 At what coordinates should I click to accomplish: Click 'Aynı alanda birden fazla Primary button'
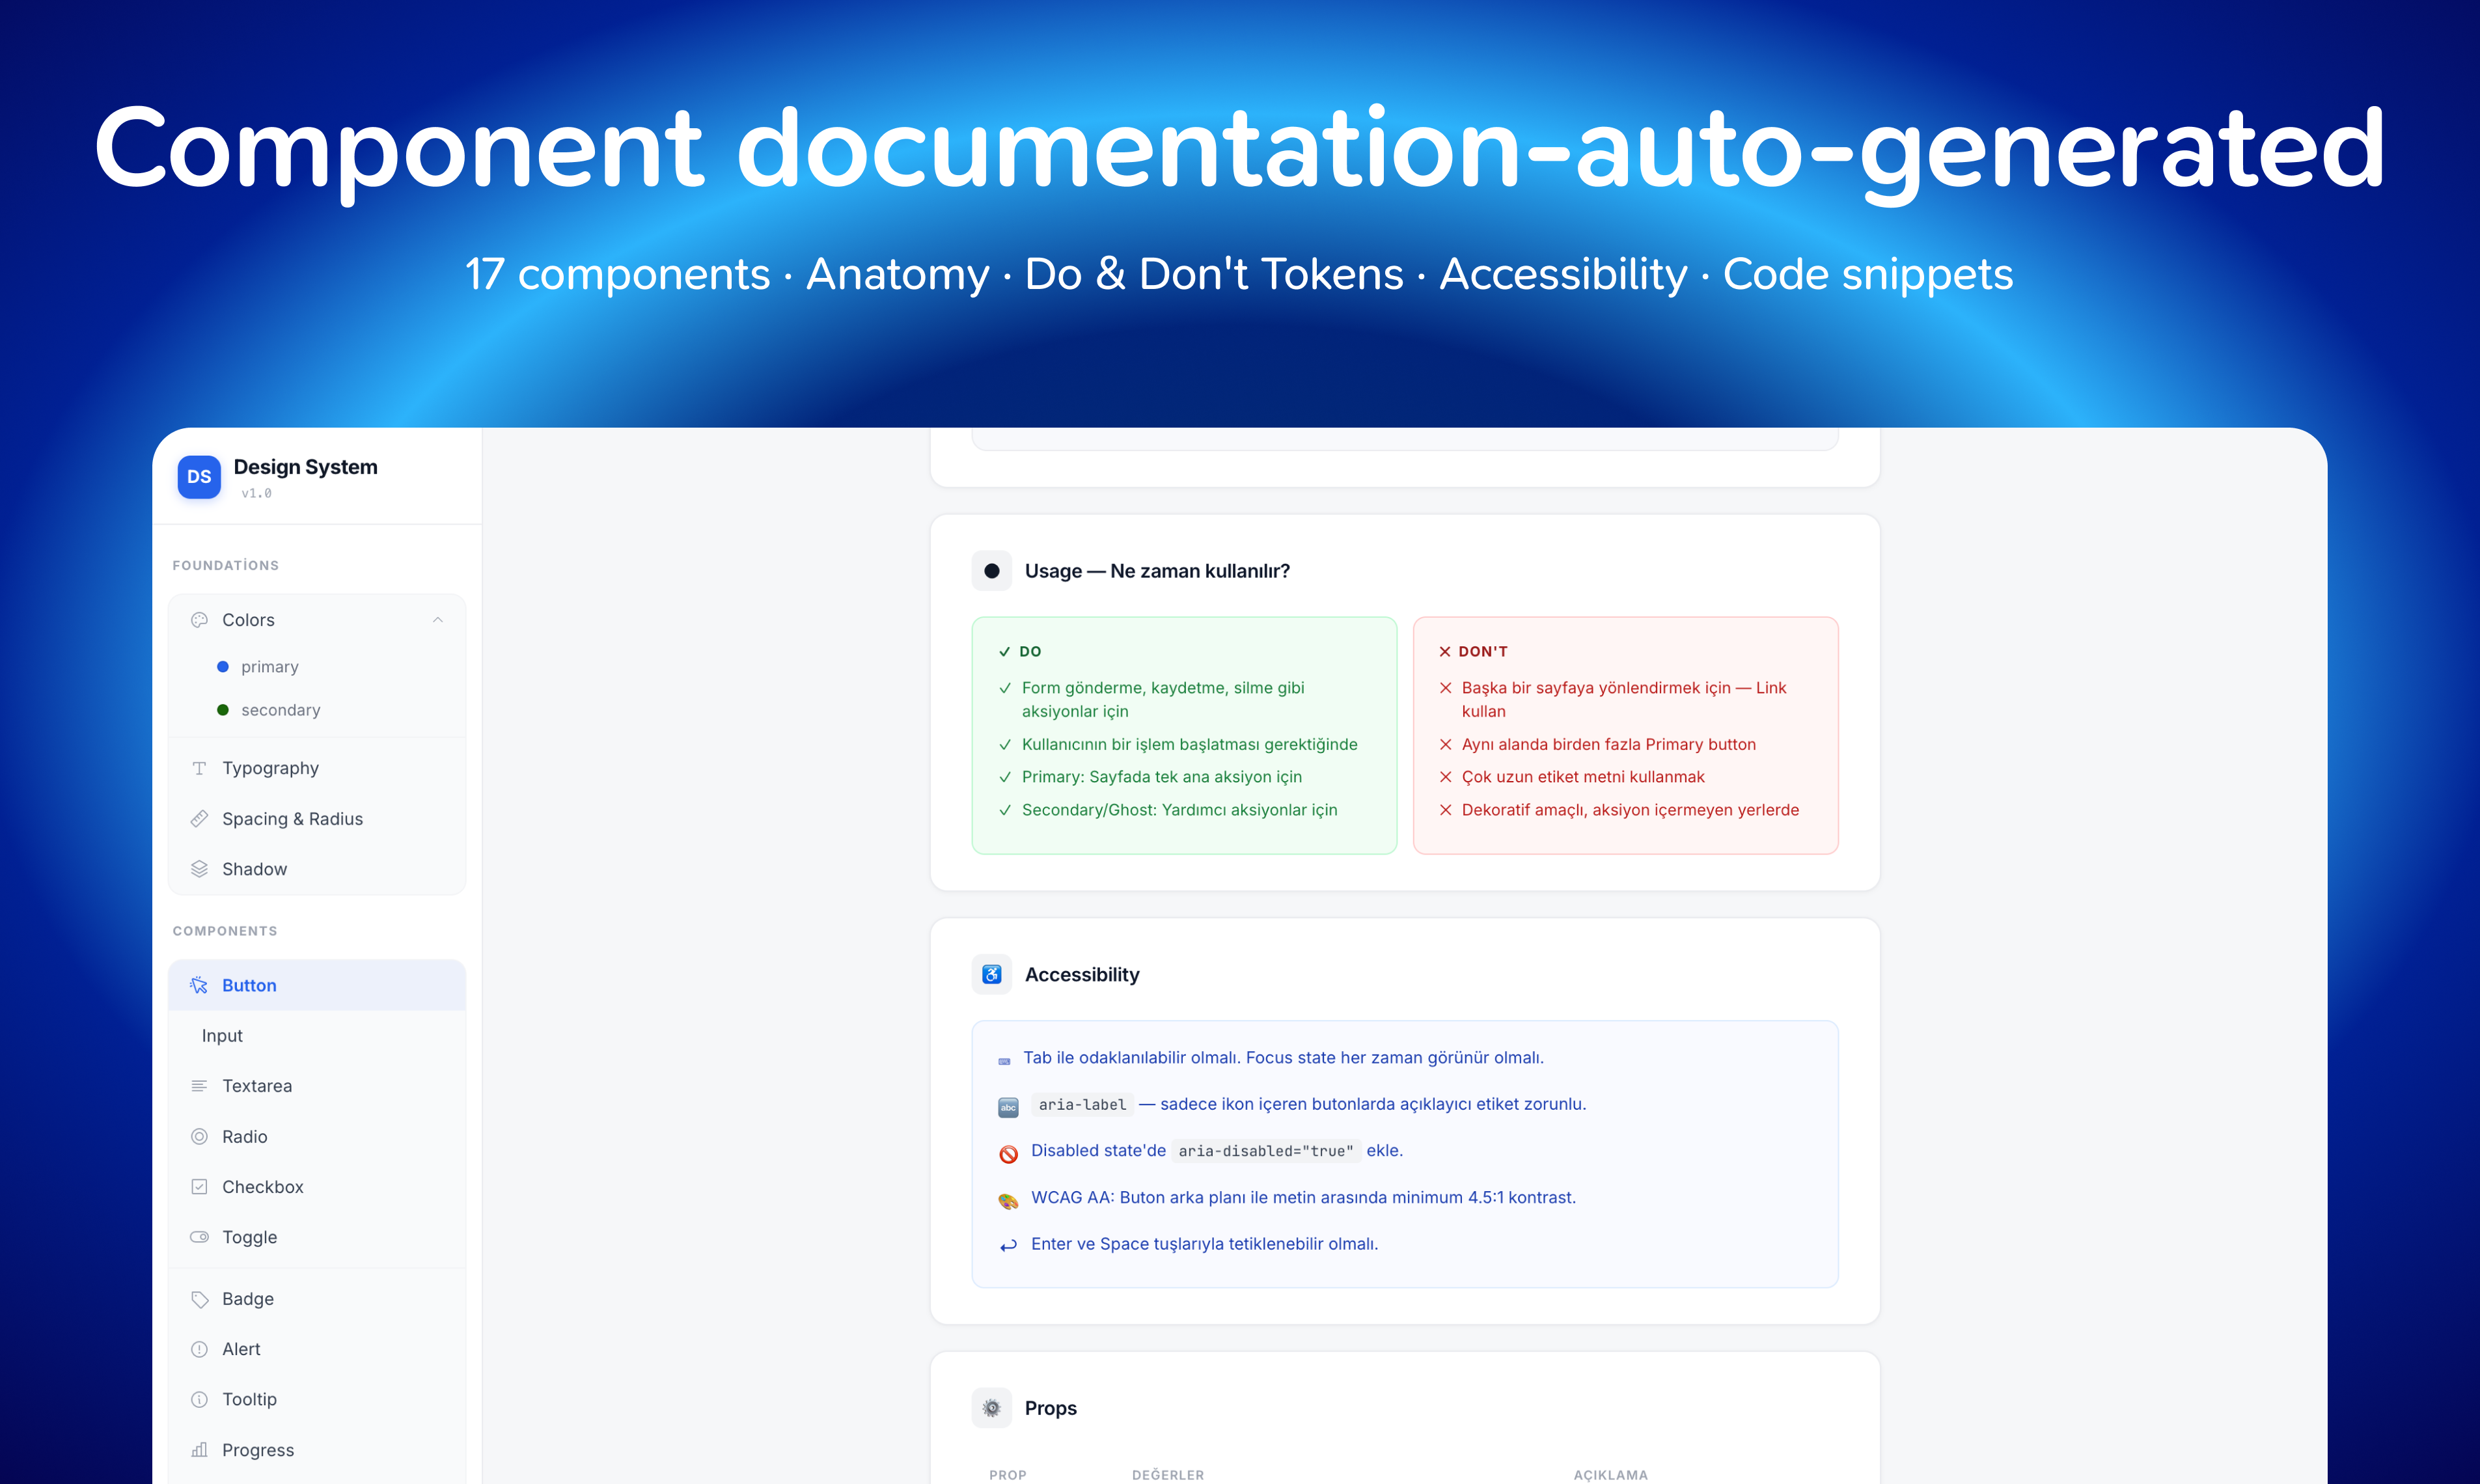pyautogui.click(x=1609, y=745)
